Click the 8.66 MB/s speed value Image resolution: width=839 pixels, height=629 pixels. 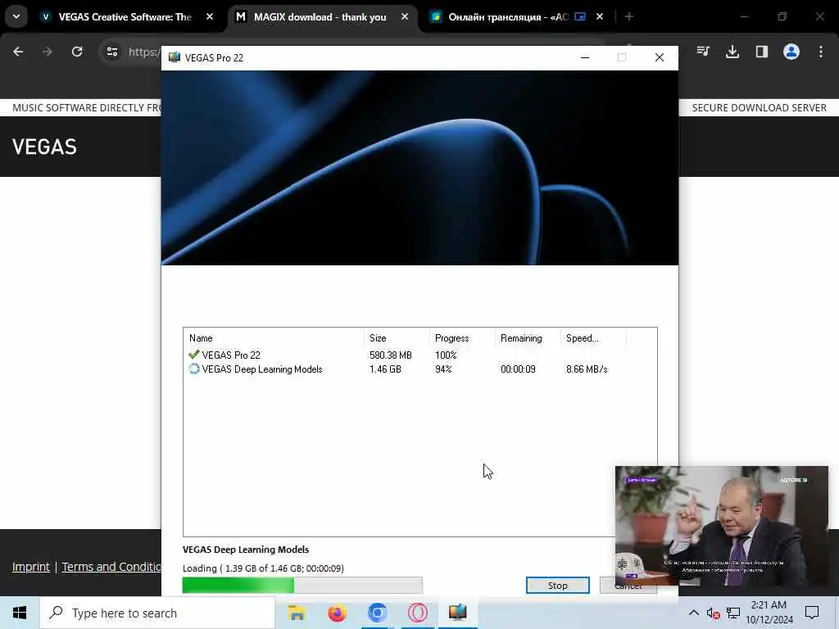pyautogui.click(x=587, y=369)
